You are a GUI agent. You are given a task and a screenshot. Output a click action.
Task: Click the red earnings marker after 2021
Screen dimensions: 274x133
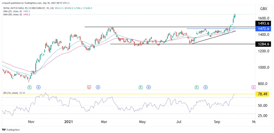pos(89,87)
